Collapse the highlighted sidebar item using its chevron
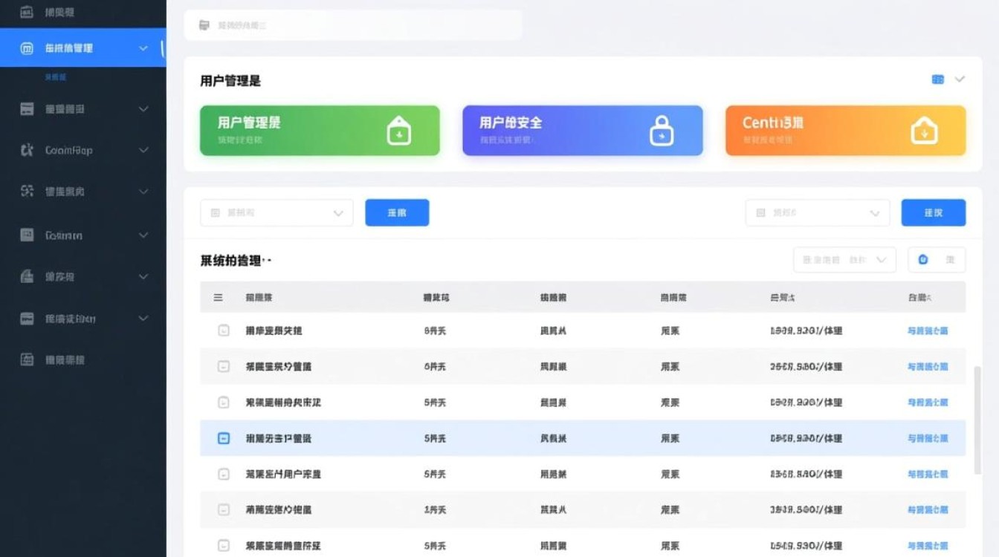The image size is (999, 557). coord(143,48)
